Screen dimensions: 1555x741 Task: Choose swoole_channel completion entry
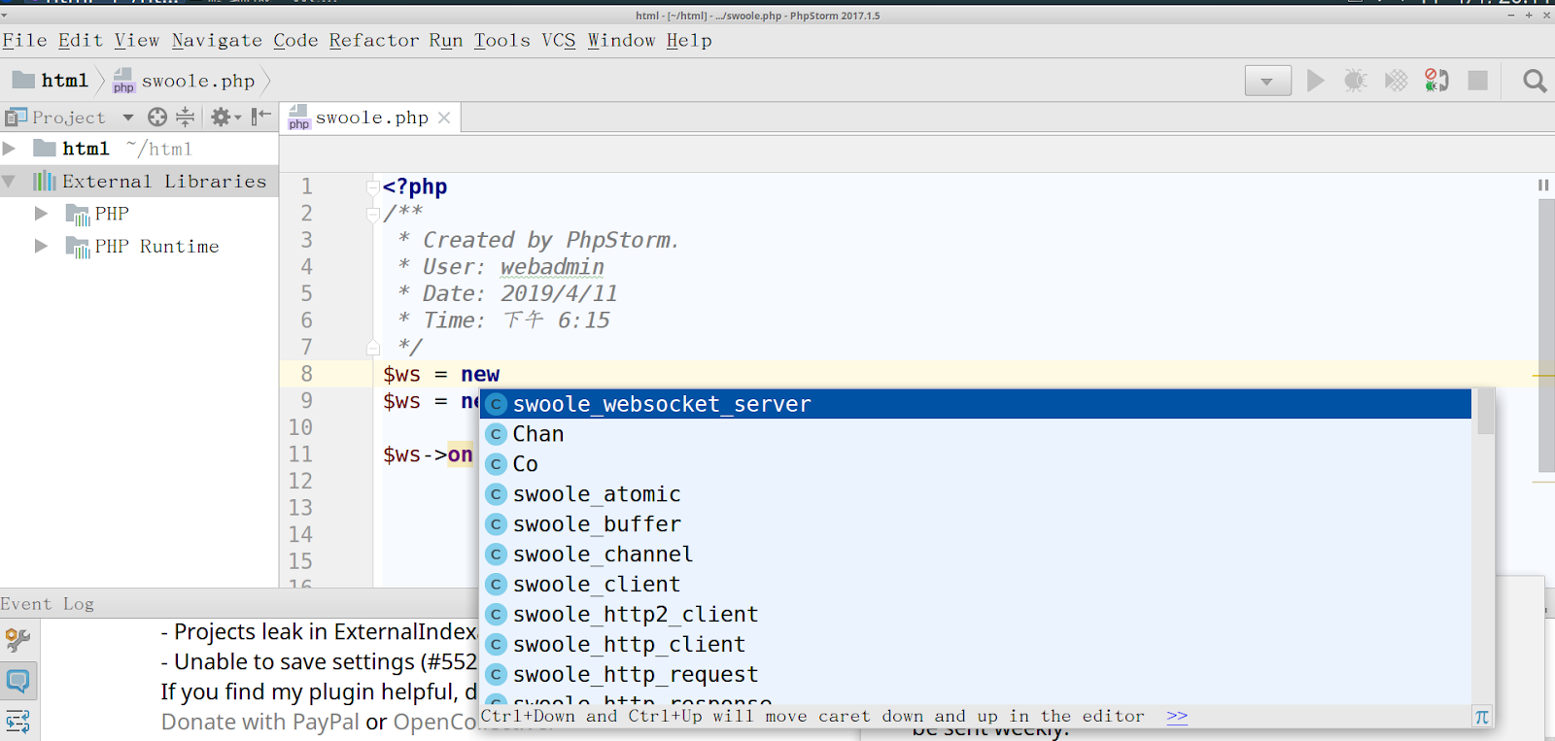point(976,555)
